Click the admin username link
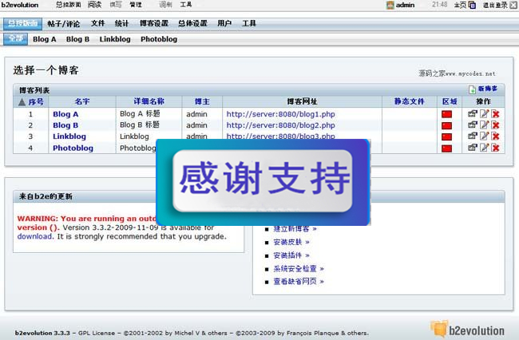This screenshot has height=340, width=519. tap(405, 5)
